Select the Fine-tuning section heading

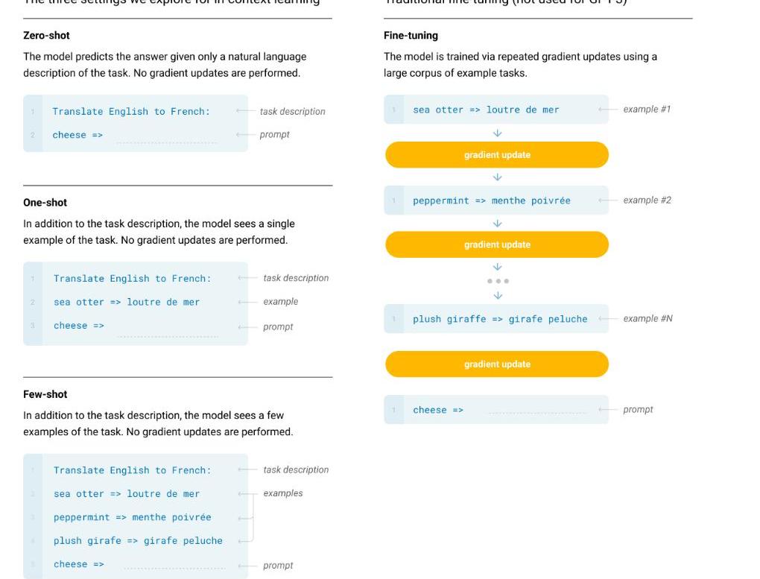tap(411, 35)
